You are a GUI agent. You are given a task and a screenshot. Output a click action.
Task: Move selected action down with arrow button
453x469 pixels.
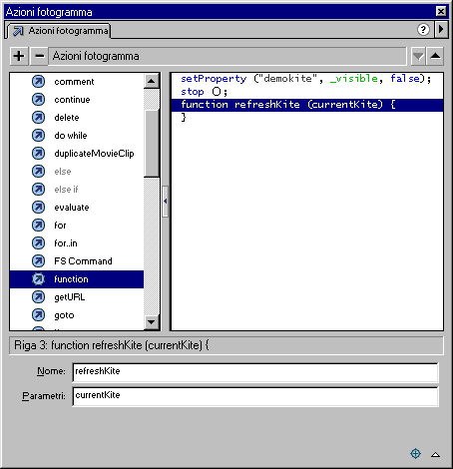(418, 56)
